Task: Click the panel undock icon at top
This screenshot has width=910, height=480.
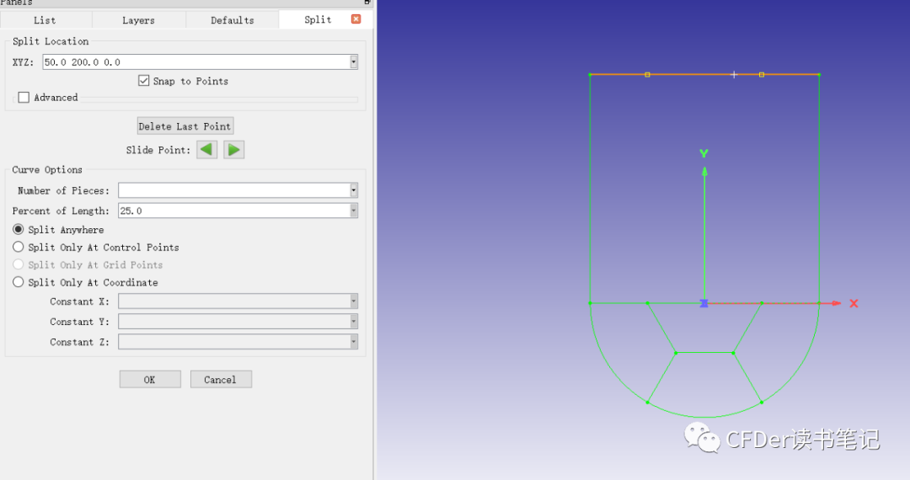Action: pyautogui.click(x=367, y=3)
